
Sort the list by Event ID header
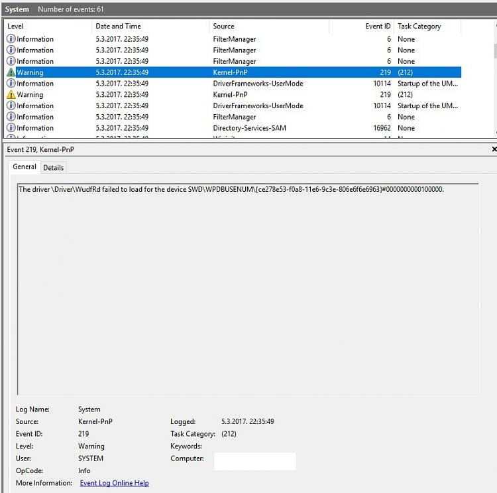pos(361,26)
